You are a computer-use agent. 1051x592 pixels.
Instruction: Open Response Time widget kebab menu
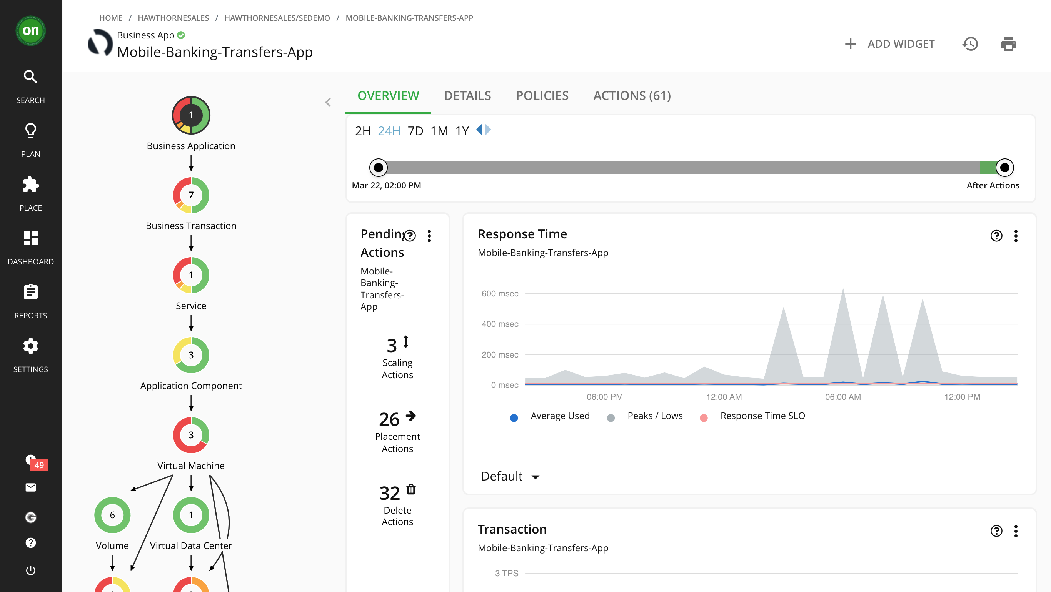1016,236
